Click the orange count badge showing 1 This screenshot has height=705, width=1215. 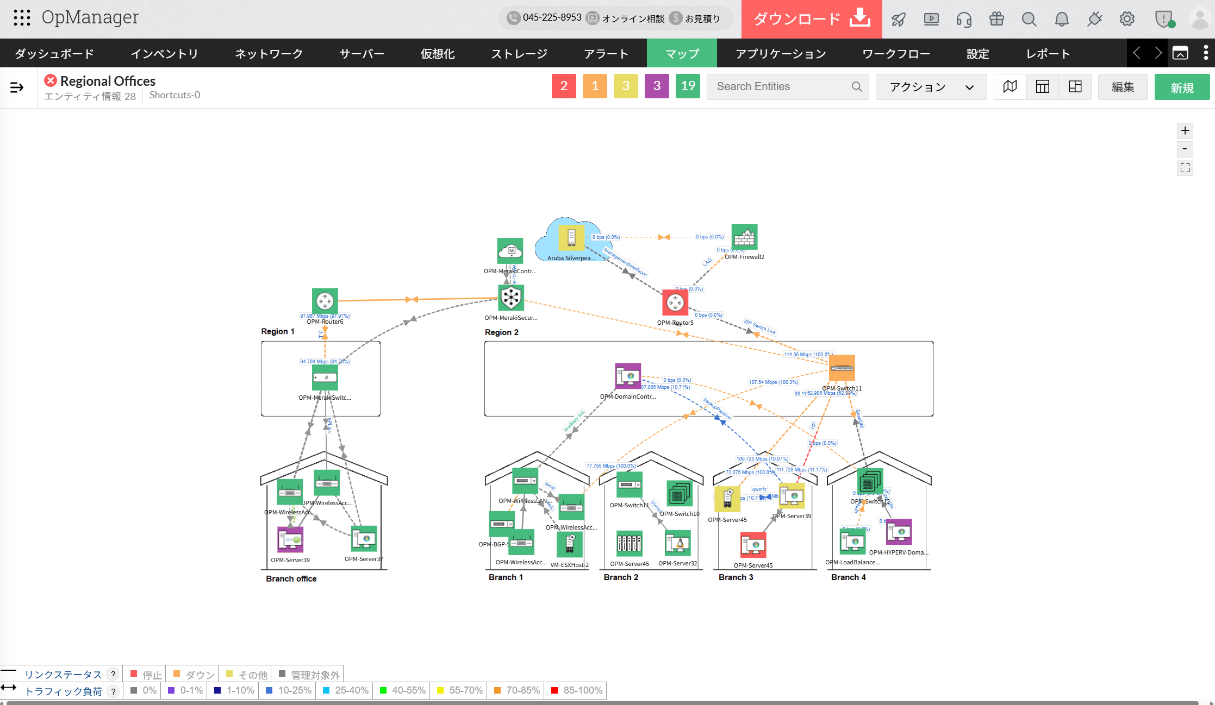click(x=595, y=86)
